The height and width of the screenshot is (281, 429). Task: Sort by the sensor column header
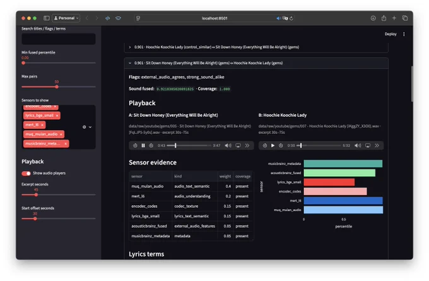click(151, 176)
